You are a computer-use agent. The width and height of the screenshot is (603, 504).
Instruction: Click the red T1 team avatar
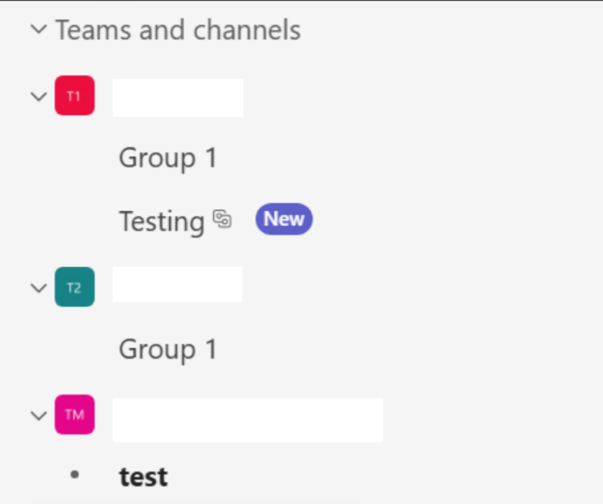74,96
